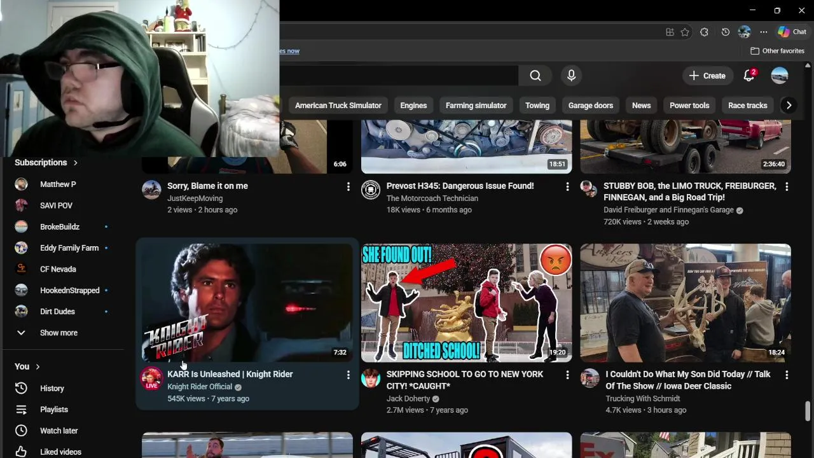Play SKIPPING SCHOOL New York thumbnail
The width and height of the screenshot is (814, 458).
coord(467,303)
